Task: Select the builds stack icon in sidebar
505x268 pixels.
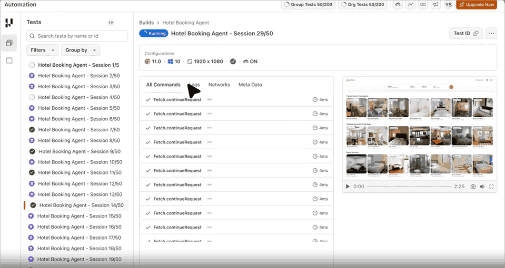Action: click(9, 43)
